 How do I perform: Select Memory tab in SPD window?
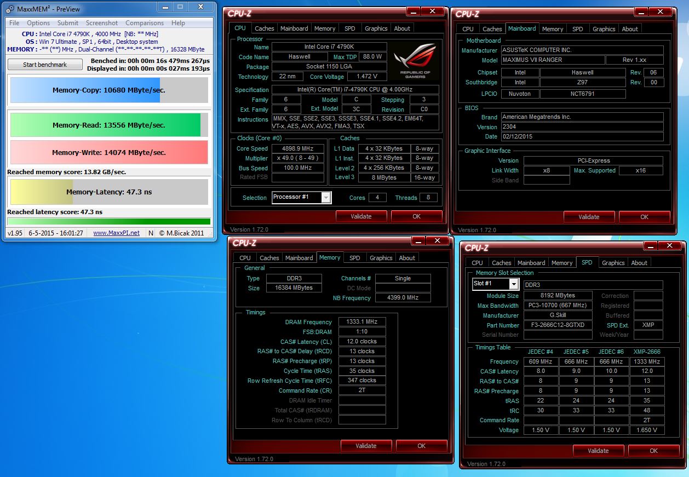tap(562, 263)
